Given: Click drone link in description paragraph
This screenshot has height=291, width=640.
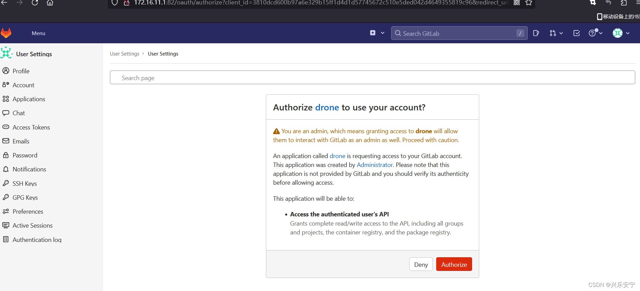Looking at the screenshot, I should 337,156.
